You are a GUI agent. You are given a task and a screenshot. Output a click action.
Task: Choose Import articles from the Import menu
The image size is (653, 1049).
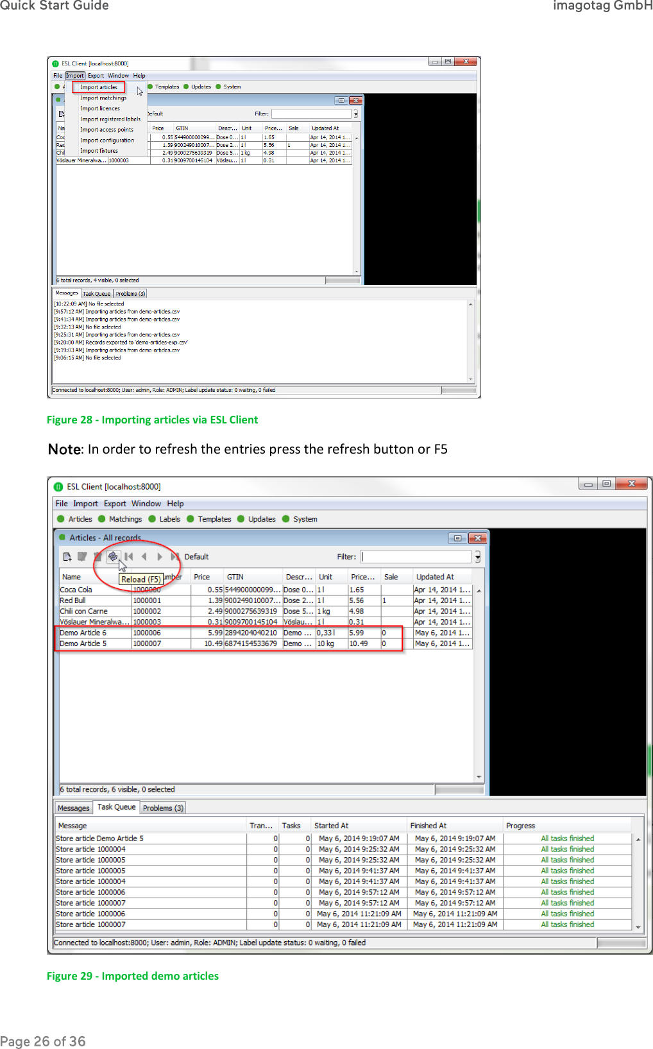coord(98,87)
